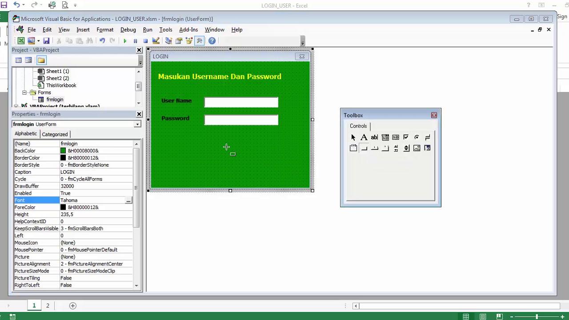
Task: Click the BackColor green color swatch
Action: 63,151
